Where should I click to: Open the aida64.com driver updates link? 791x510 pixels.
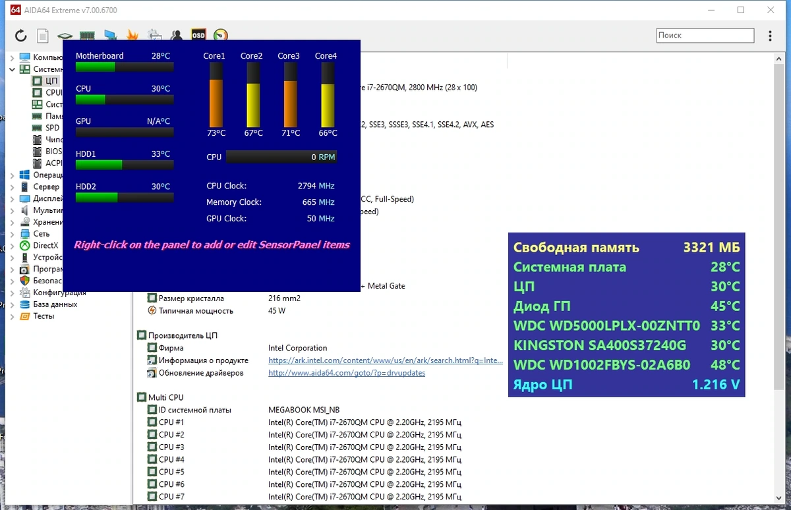coord(347,373)
